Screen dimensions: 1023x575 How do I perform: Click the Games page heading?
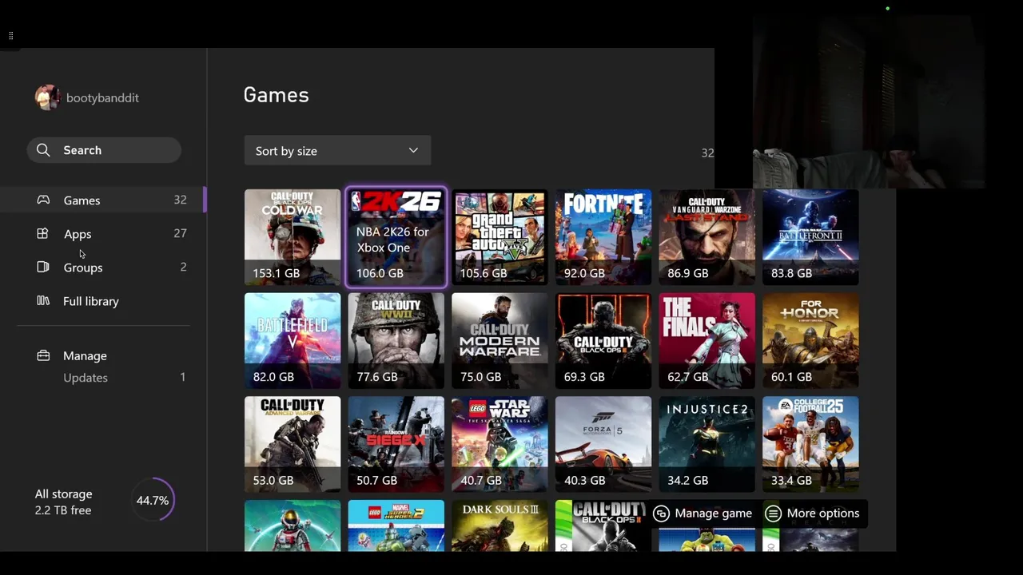276,95
